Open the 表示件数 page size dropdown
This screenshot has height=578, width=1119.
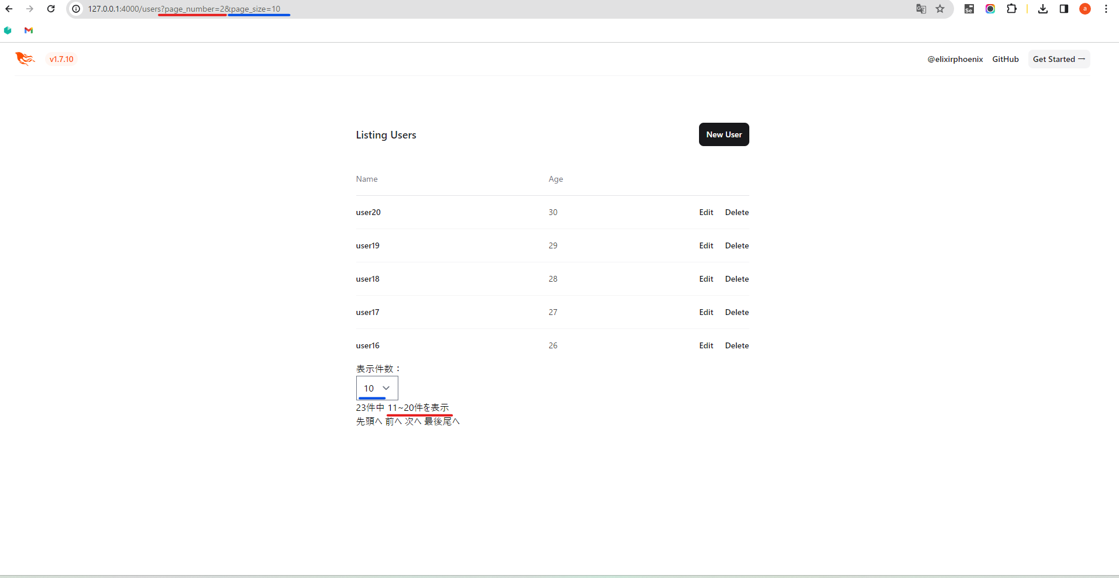[377, 388]
